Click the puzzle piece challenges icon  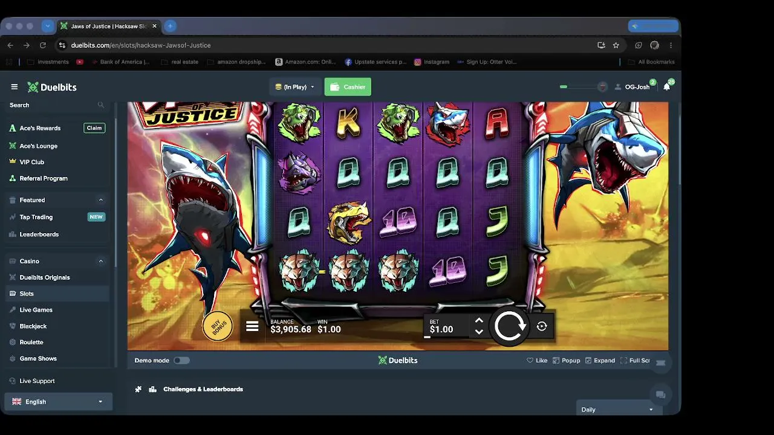138,389
